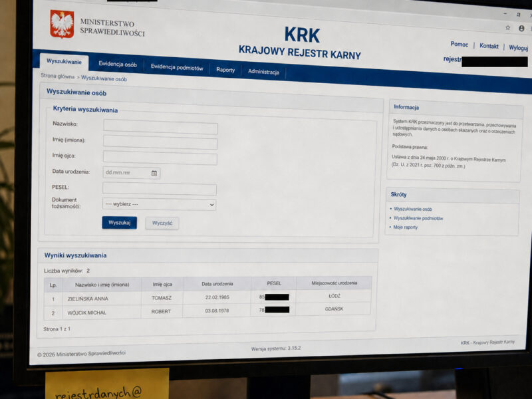Open the Kontakt link
Viewport: 532px width, 399px height.
tap(489, 46)
